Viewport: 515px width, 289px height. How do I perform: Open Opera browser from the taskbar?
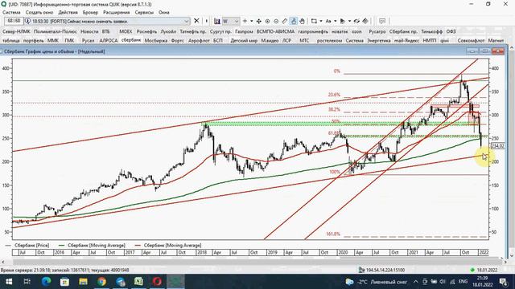[x=157, y=282]
